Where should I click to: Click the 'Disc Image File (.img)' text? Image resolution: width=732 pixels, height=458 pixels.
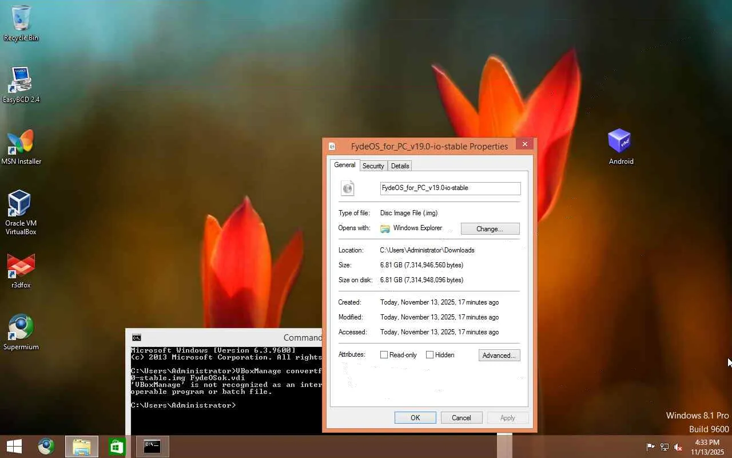coord(409,213)
